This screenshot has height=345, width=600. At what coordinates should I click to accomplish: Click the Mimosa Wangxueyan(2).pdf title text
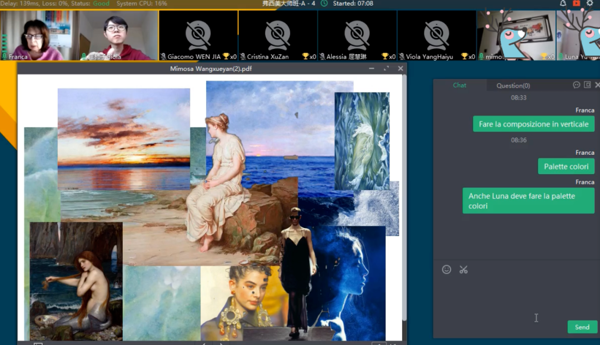211,69
